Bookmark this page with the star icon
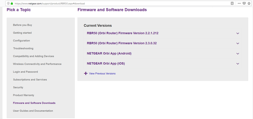Viewport: 253px width, 119px height. (x=249, y=3)
